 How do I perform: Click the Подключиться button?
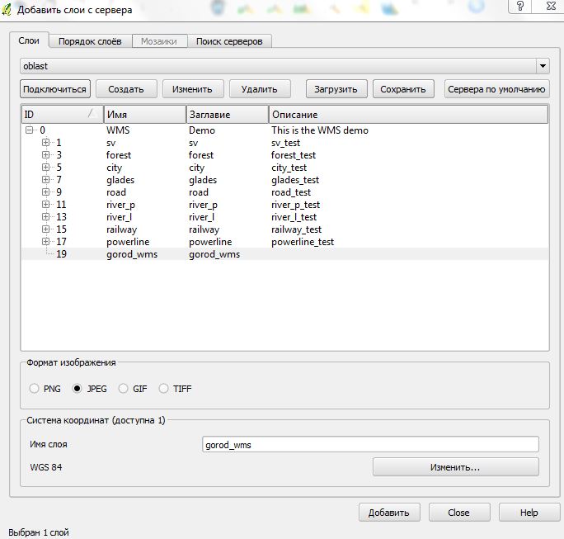[x=54, y=89]
